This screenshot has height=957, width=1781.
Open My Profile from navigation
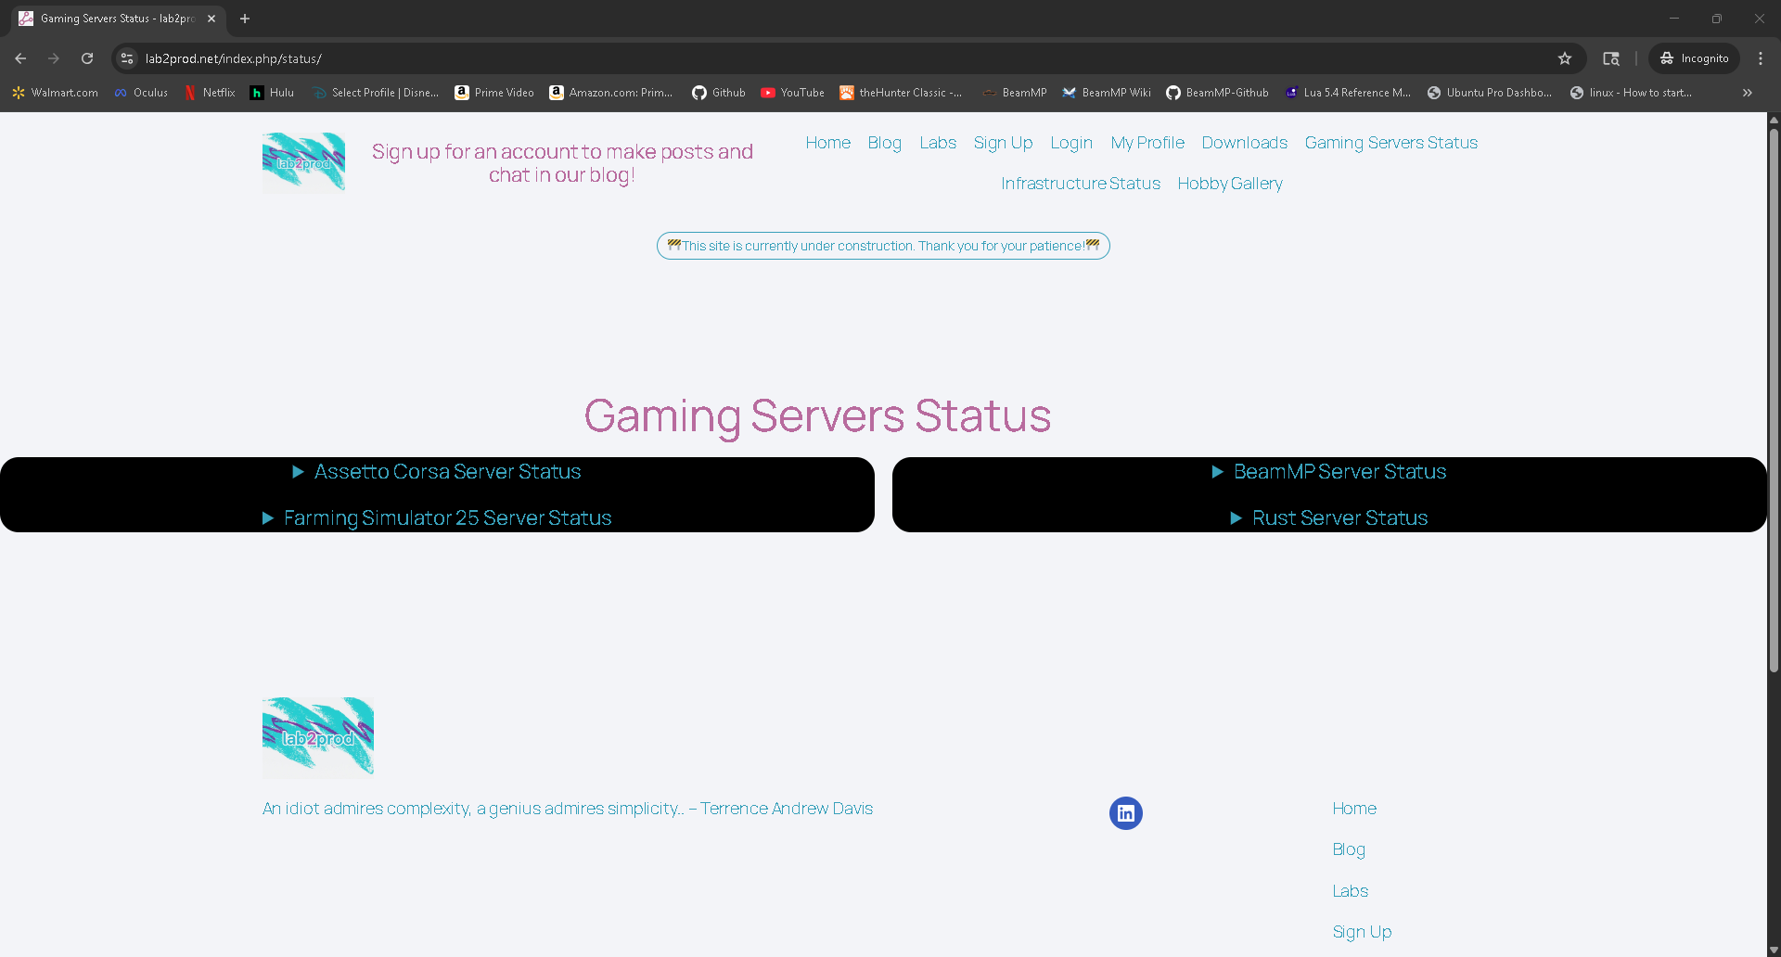1147,143
